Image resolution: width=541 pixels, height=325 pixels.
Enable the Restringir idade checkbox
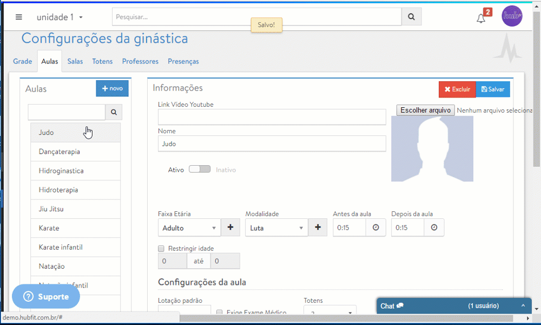tap(161, 248)
